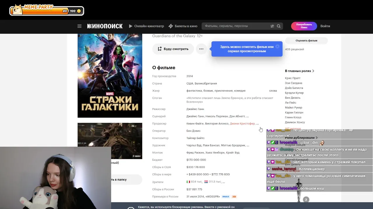Click Попробовать Плюс button

click(304, 26)
